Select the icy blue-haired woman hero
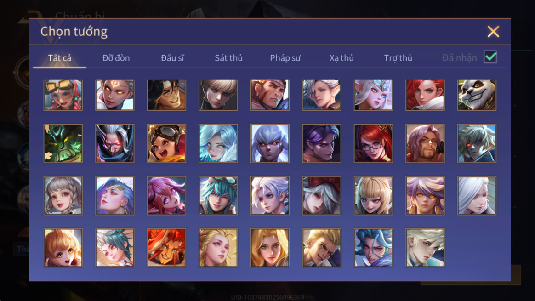535x301 pixels. click(x=218, y=143)
